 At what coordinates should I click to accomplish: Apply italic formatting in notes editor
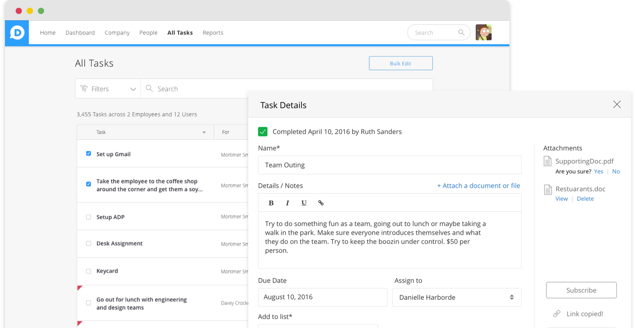coord(287,203)
